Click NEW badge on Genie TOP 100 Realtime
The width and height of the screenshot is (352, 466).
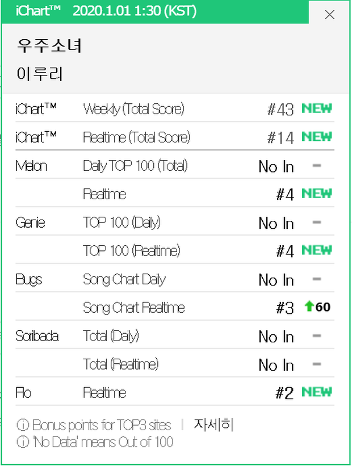[317, 250]
